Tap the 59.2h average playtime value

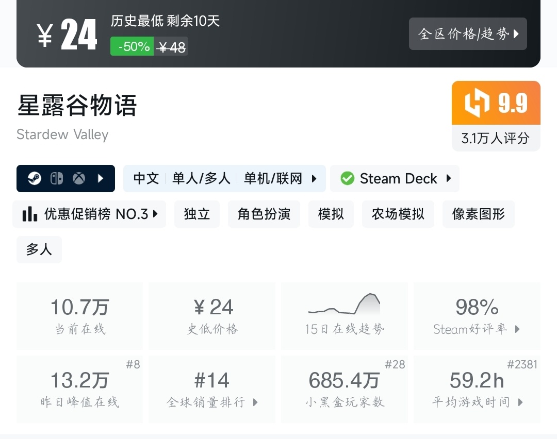click(477, 380)
